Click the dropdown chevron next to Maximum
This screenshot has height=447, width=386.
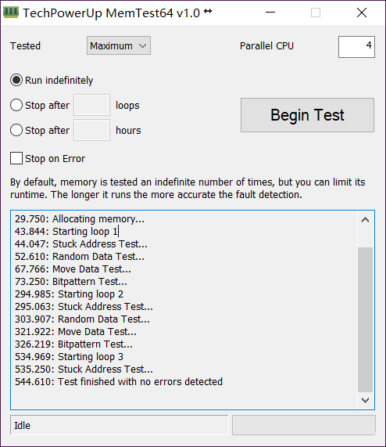143,45
